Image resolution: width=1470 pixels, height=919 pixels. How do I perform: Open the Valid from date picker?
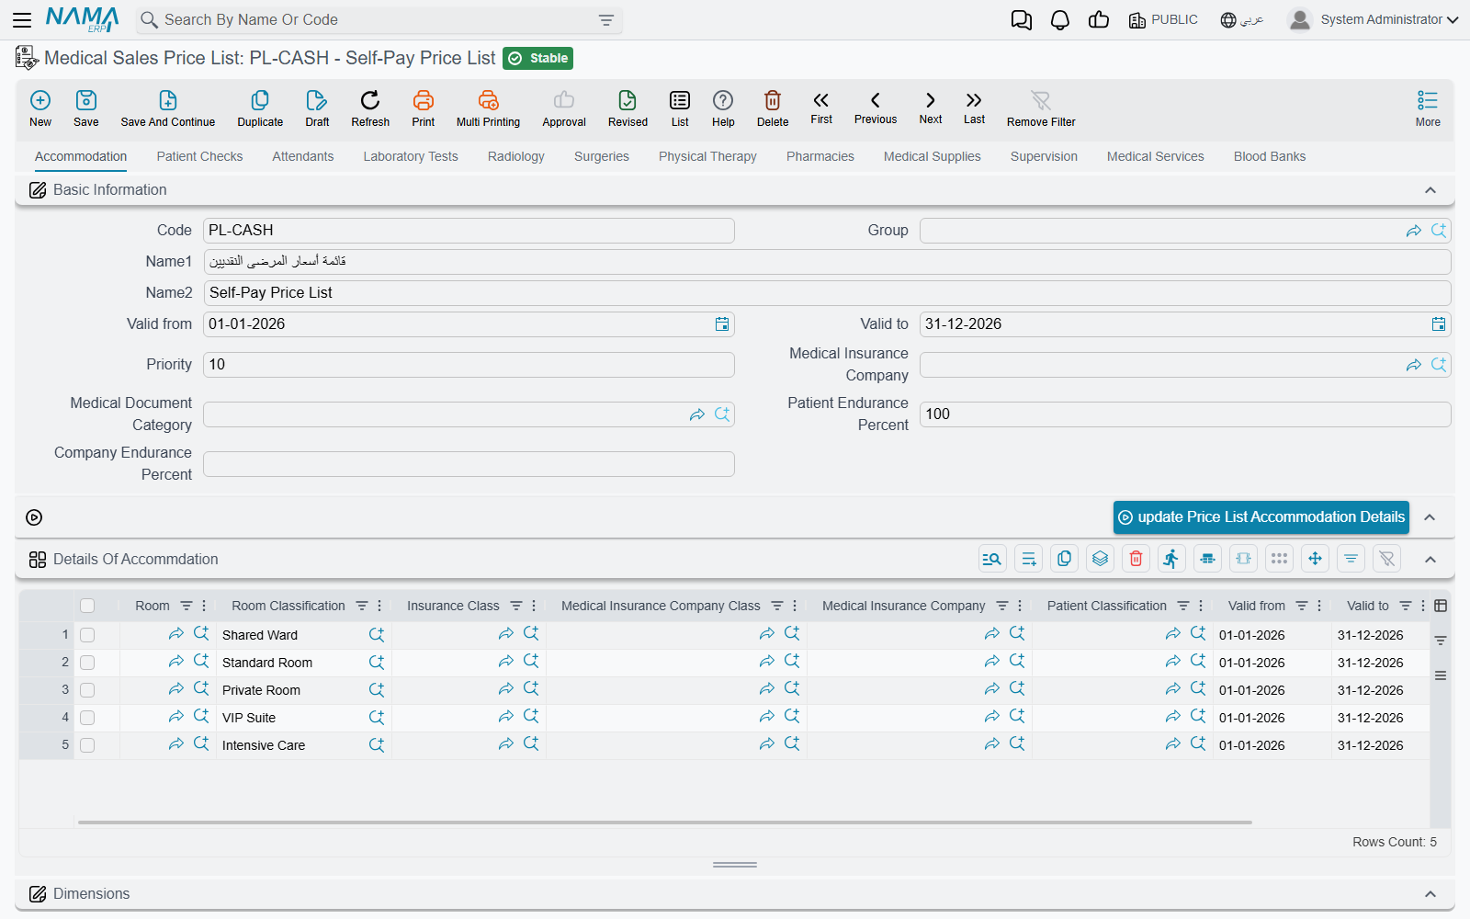tap(722, 324)
